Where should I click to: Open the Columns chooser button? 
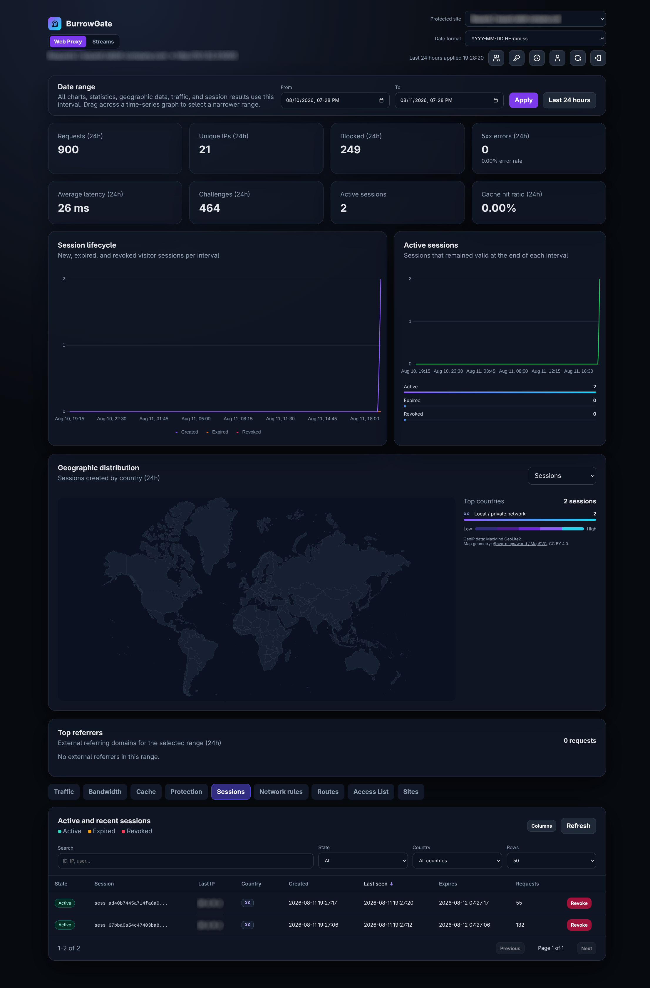point(542,826)
